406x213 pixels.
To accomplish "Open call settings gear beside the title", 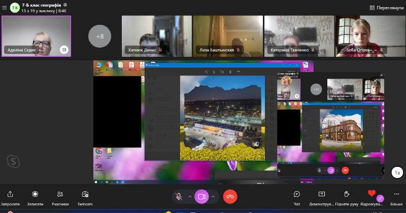I will 65,5.
